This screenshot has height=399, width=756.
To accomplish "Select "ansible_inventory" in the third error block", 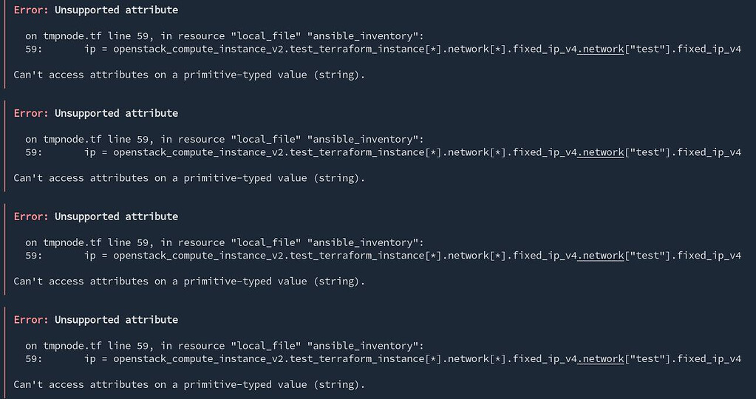I will tap(366, 242).
